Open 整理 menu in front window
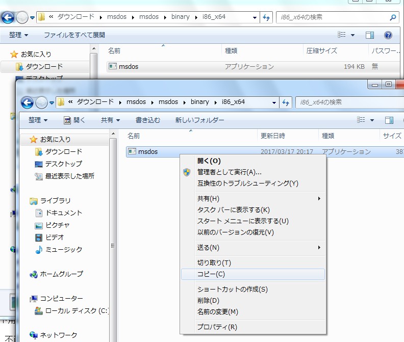Image resolution: width=404 pixels, height=342 pixels. click(38, 120)
